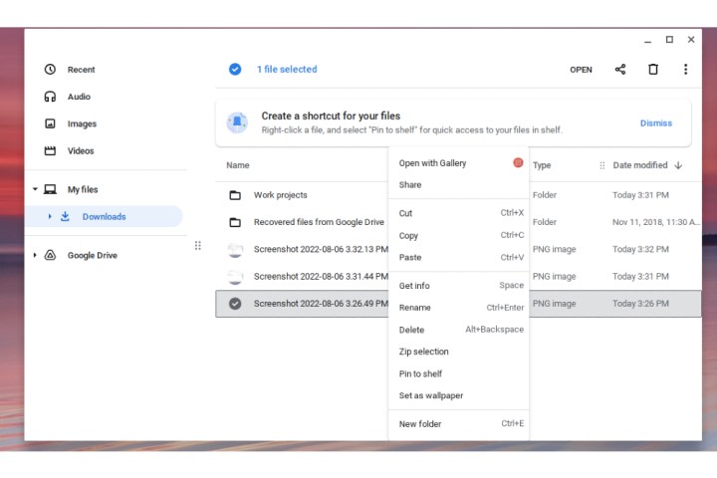The width and height of the screenshot is (717, 478).
Task: Click the Type column header
Action: 542,165
